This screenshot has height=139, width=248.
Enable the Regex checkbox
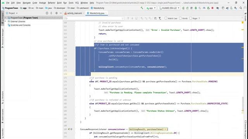point(191,18)
